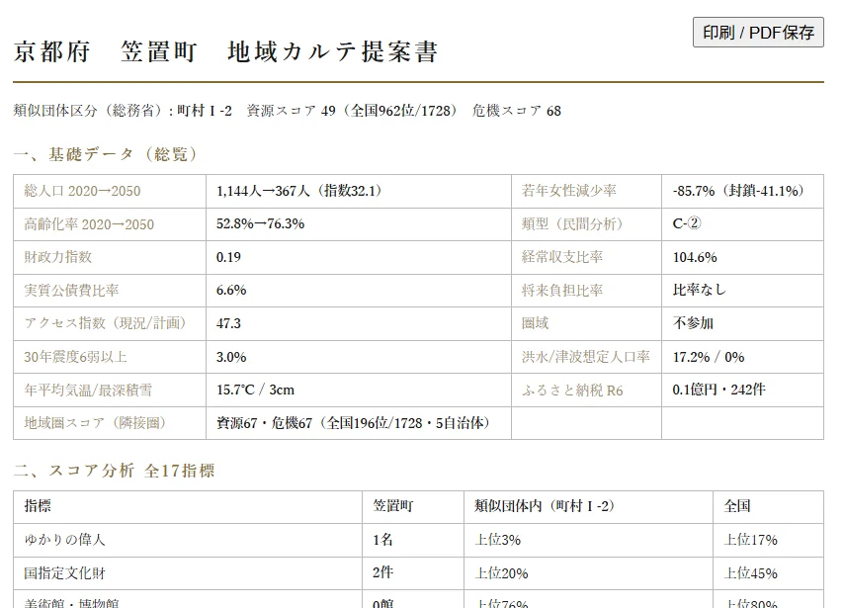This screenshot has height=608, width=844.
Task: Click the 実質公債費比率 label cell
Action: (x=110, y=291)
